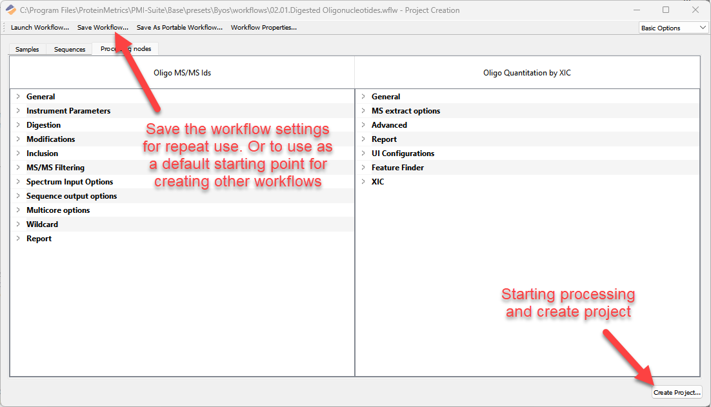Open Workflow Properties dialog
The image size is (711, 407).
263,28
